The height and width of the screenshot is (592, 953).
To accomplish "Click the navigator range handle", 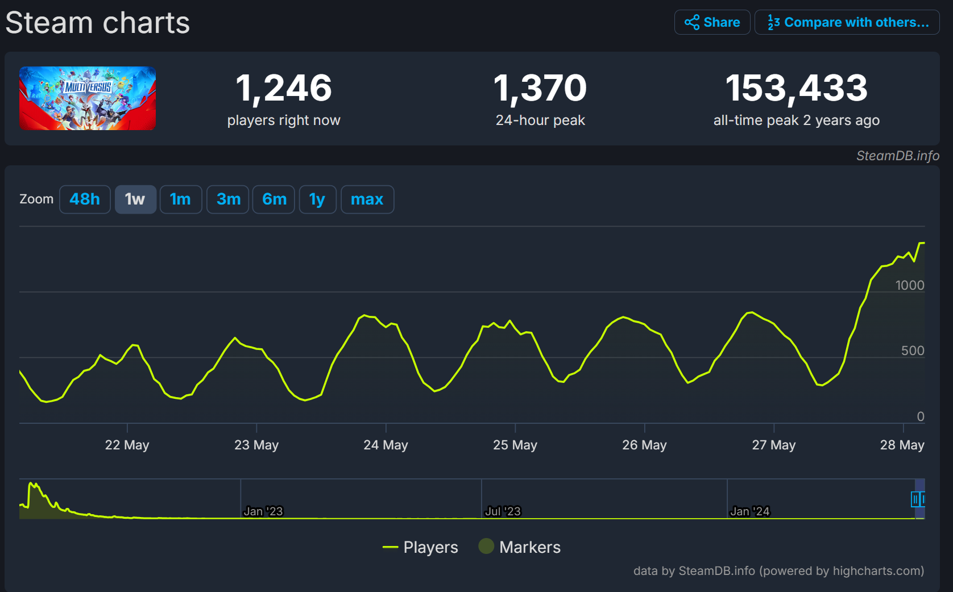I will (x=915, y=499).
